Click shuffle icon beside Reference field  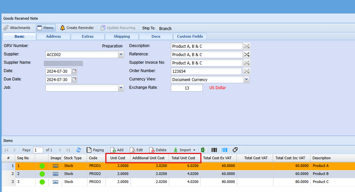coord(247,54)
